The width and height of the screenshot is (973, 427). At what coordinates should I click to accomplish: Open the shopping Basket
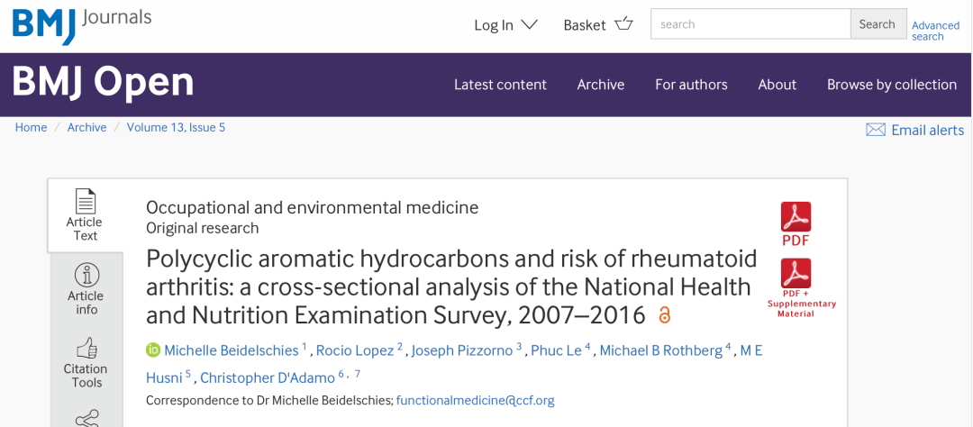tap(598, 24)
